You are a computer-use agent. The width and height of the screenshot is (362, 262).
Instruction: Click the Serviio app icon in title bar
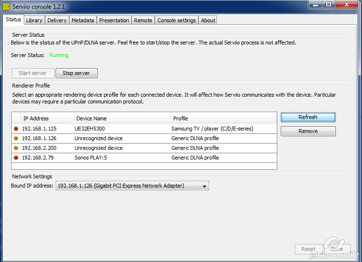pos(6,6)
